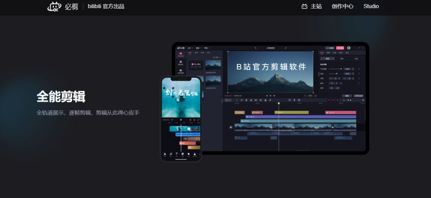The image size is (431, 198).
Task: Click the redo arrow on the phone editor
Action: (194, 120)
